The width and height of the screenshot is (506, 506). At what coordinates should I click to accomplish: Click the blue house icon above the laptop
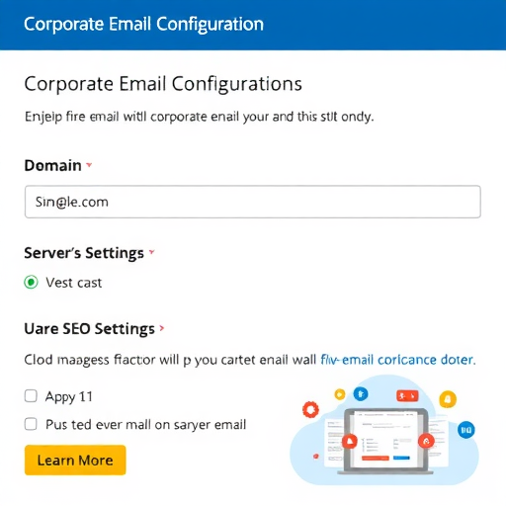coord(361,393)
